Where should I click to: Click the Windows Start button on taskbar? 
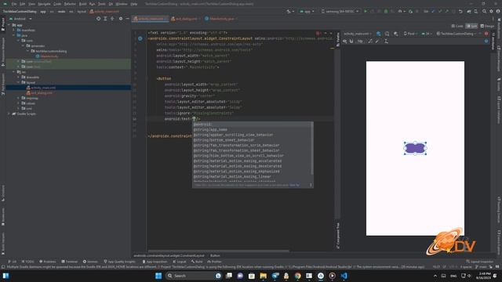158,276
